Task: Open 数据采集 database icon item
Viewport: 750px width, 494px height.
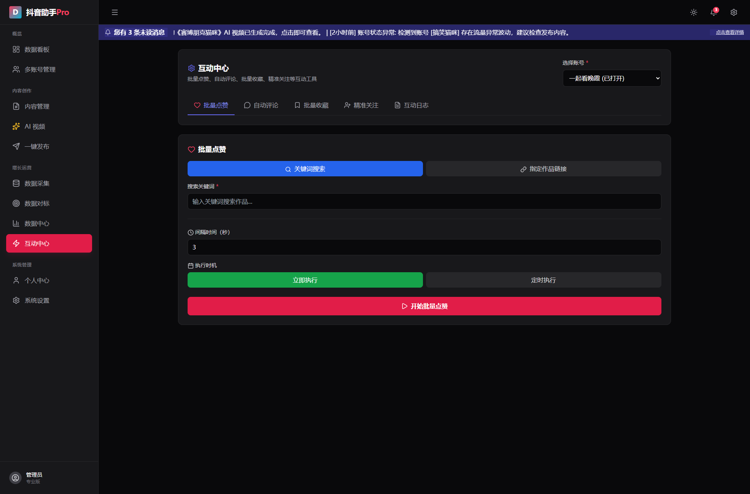Action: (x=37, y=183)
